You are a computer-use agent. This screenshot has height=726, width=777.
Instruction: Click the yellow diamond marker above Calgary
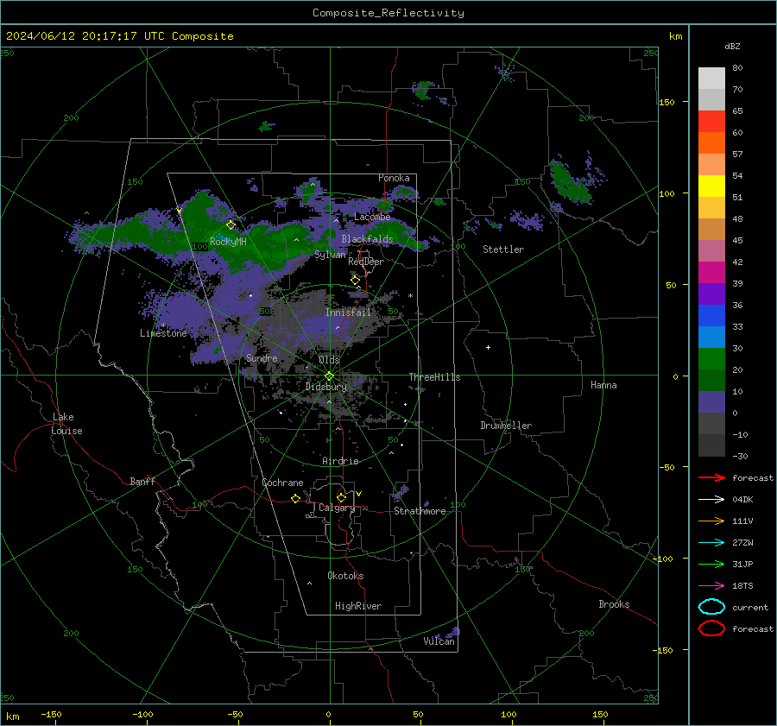tap(341, 497)
